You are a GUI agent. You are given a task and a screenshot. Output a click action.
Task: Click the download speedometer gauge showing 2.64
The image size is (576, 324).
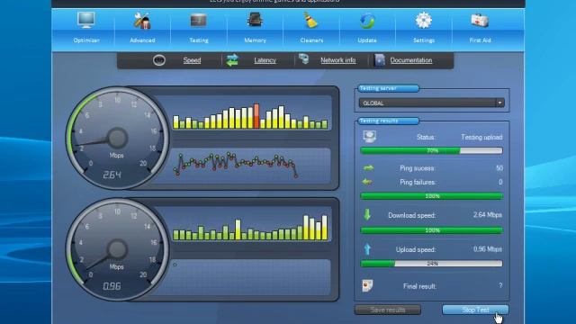pos(117,138)
